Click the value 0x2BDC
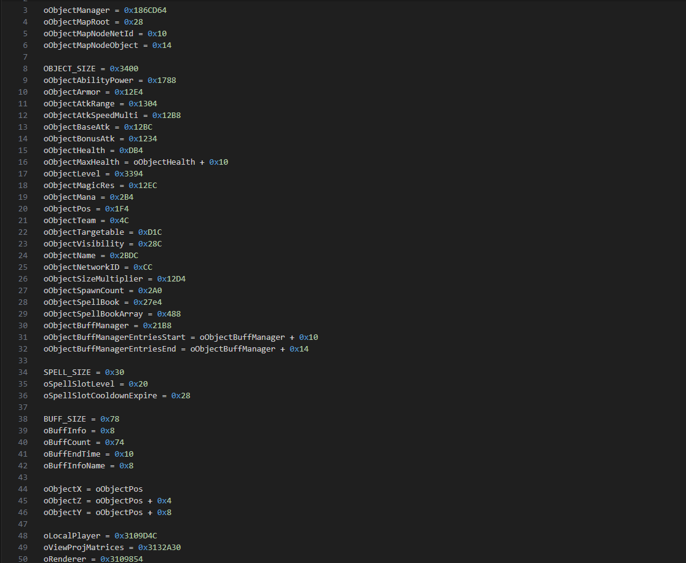This screenshot has width=686, height=563. click(x=124, y=256)
